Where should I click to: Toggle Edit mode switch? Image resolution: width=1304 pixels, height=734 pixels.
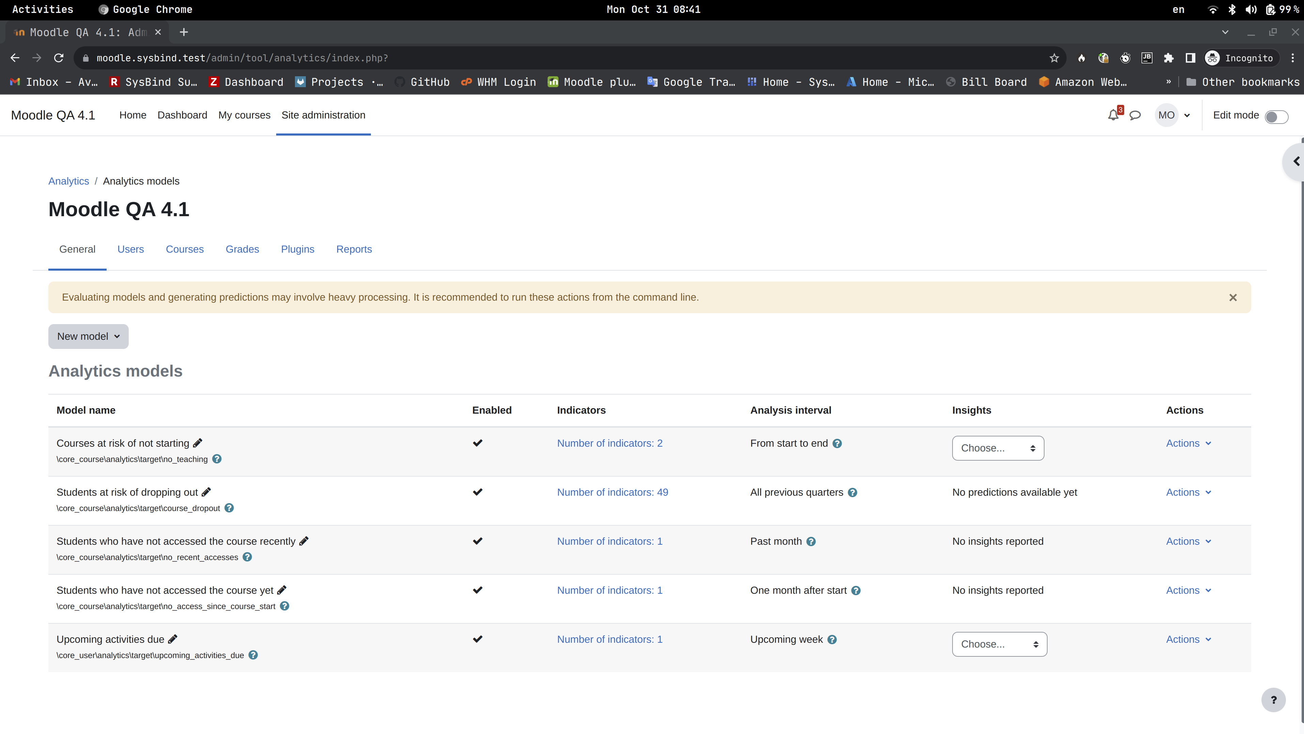pyautogui.click(x=1276, y=116)
